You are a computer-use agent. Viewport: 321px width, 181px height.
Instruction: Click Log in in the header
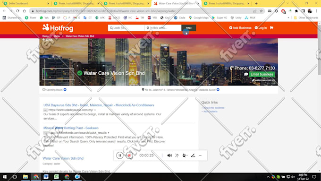261,28
